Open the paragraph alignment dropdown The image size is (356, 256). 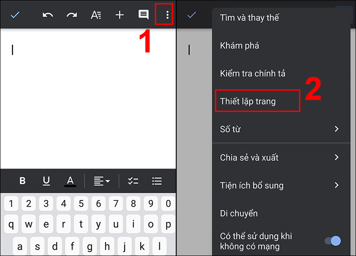coord(102,181)
